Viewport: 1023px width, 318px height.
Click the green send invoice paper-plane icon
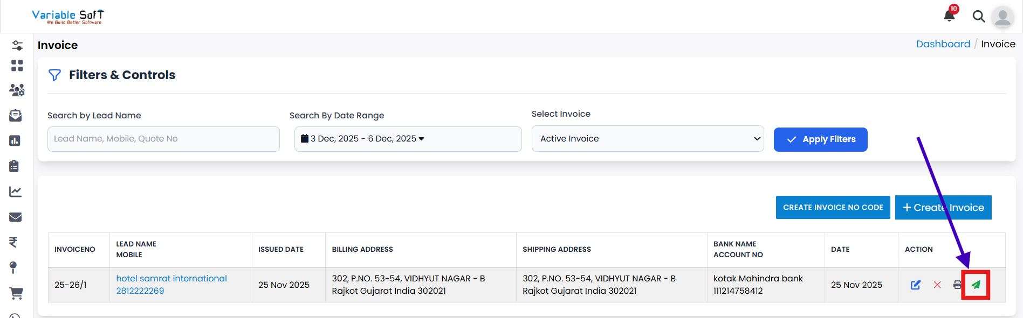[x=976, y=285]
